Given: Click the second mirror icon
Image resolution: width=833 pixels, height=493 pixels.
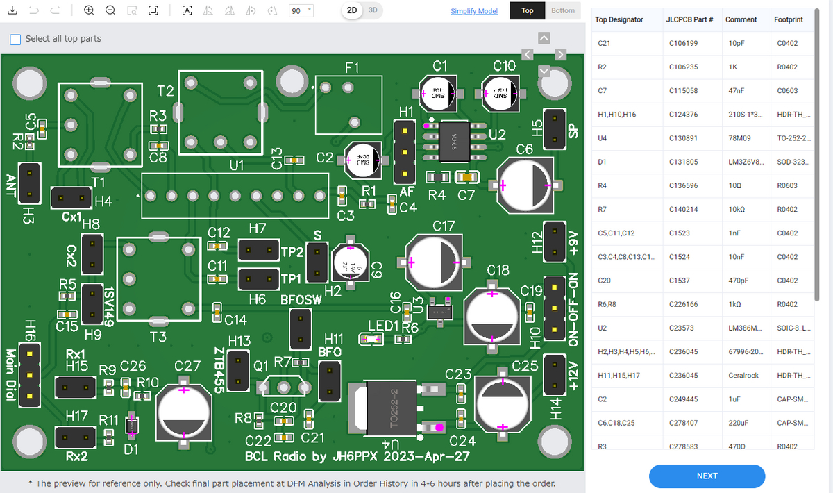Looking at the screenshot, I should pos(229,10).
